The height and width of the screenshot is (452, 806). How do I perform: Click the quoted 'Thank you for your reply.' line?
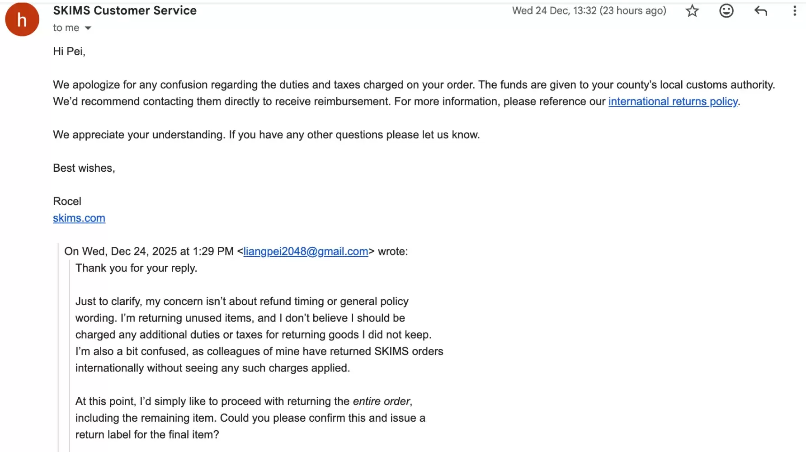click(137, 268)
